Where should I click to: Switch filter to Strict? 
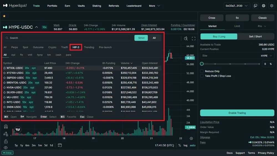click(x=141, y=38)
